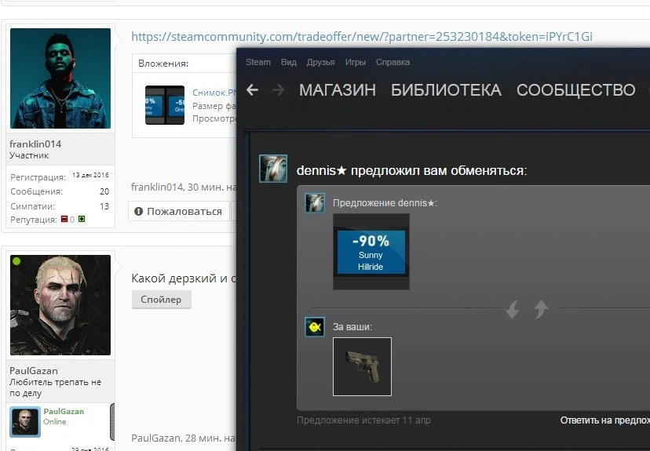This screenshot has width=650, height=451.
Task: Go to БИБЛИОТЕКА tab in Steam
Action: pyautogui.click(x=446, y=90)
